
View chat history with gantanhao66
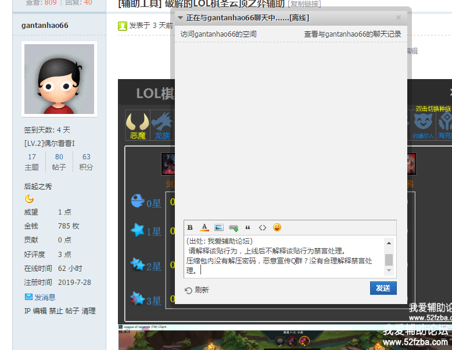click(353, 34)
